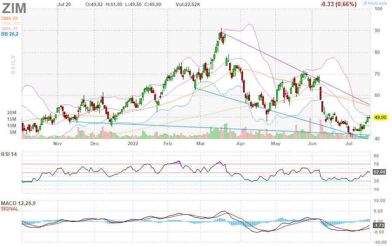This screenshot has height=246, width=392.
Task: Open the finviz.com watermark link
Action: coord(375,3)
